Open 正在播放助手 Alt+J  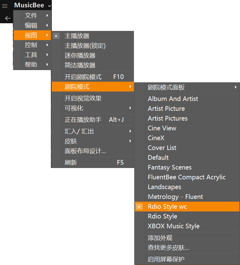point(93,120)
